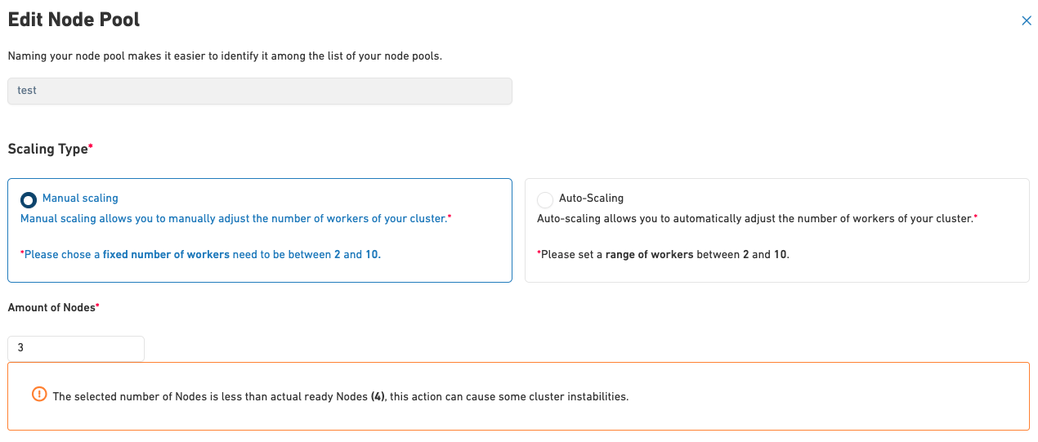Screen dimensions: 1038x442
Task: Click the node pool naming hint text
Action: click(225, 56)
